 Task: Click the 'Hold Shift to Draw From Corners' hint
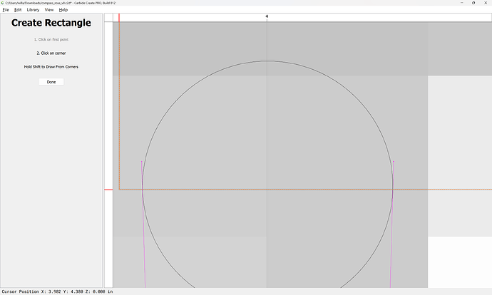coord(51,67)
